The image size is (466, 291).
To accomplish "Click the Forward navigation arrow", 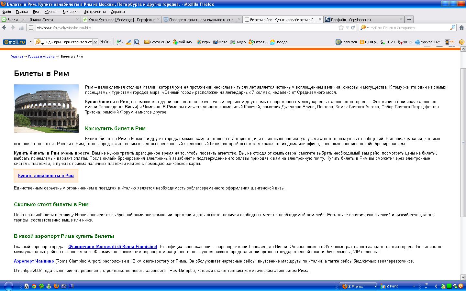I will pos(13,27).
